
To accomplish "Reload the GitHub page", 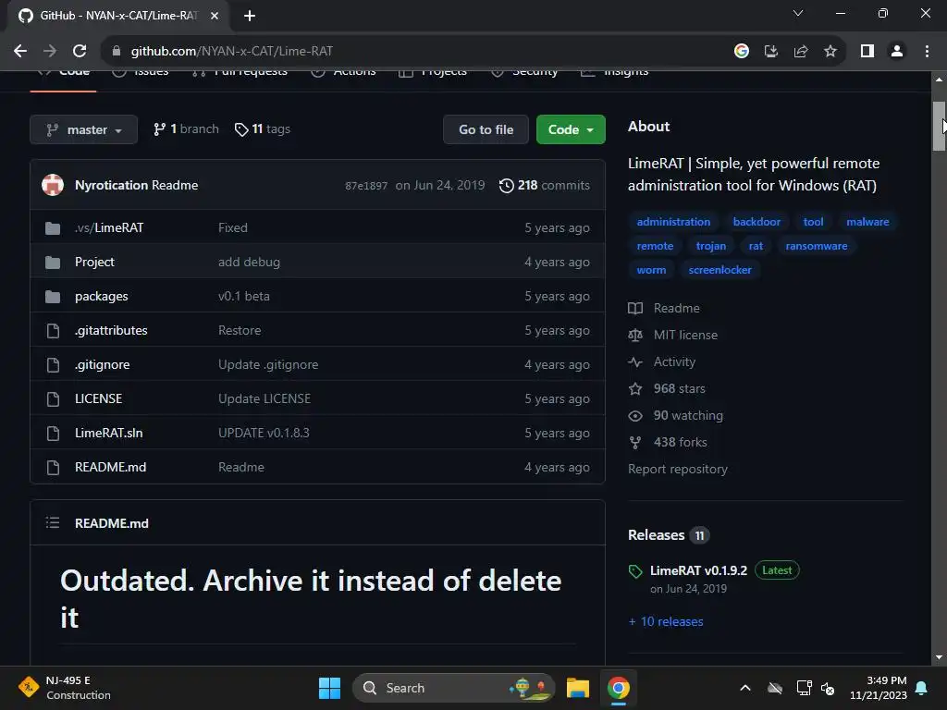I will (80, 52).
